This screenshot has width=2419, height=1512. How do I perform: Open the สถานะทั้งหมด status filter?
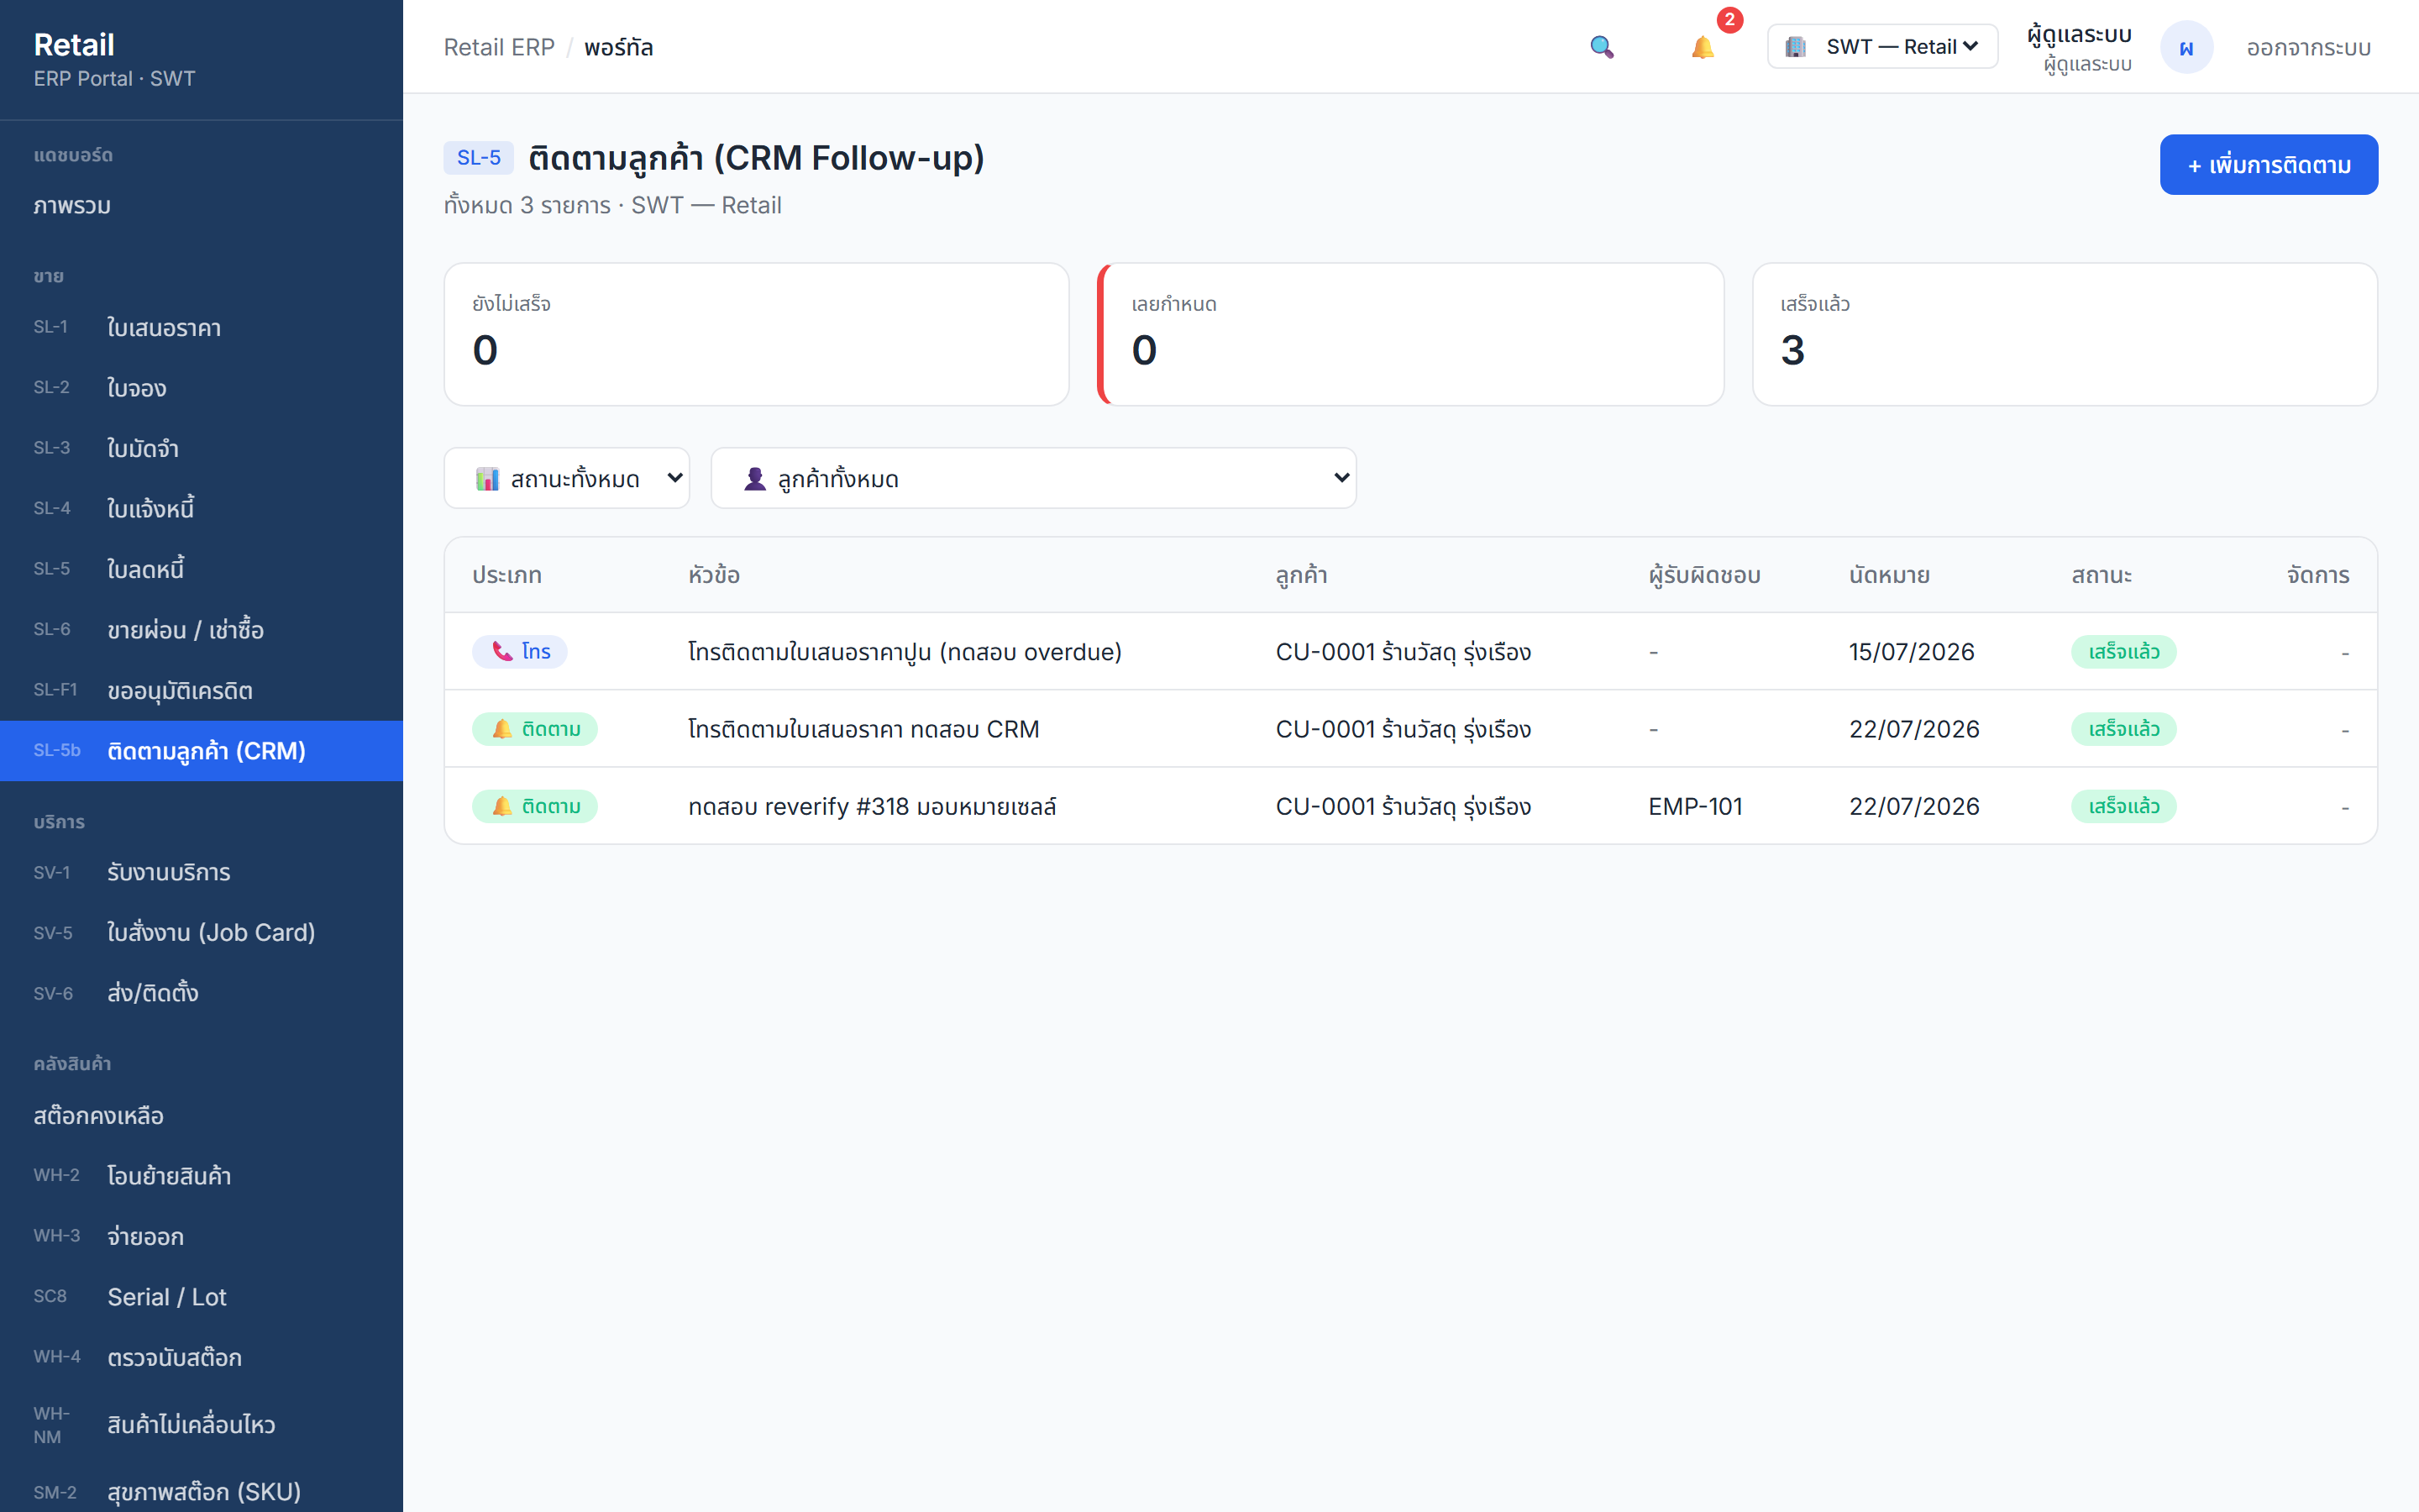[567, 478]
